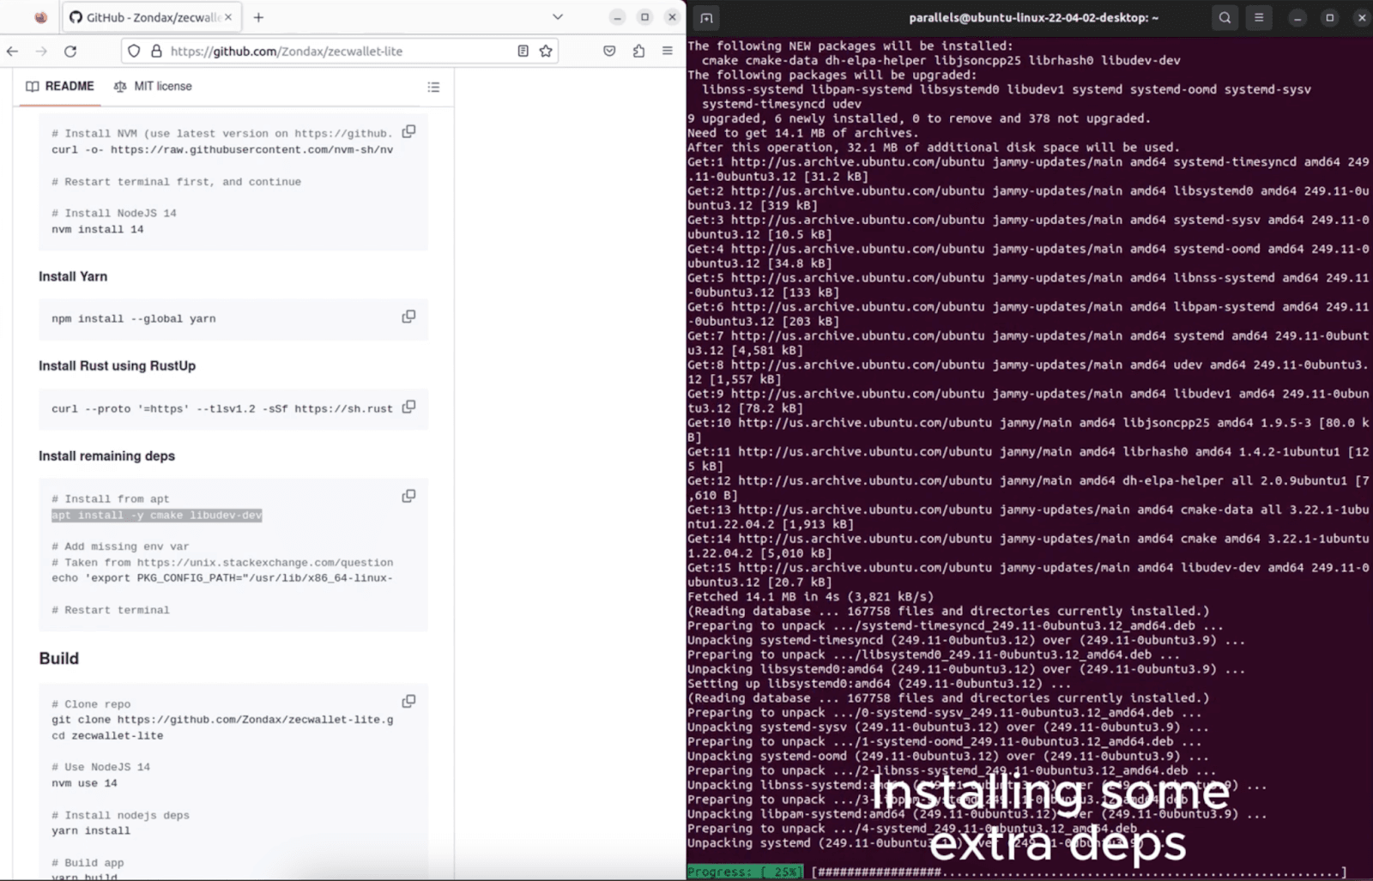1373x881 pixels.
Task: Click the Build heading
Action: 58,659
